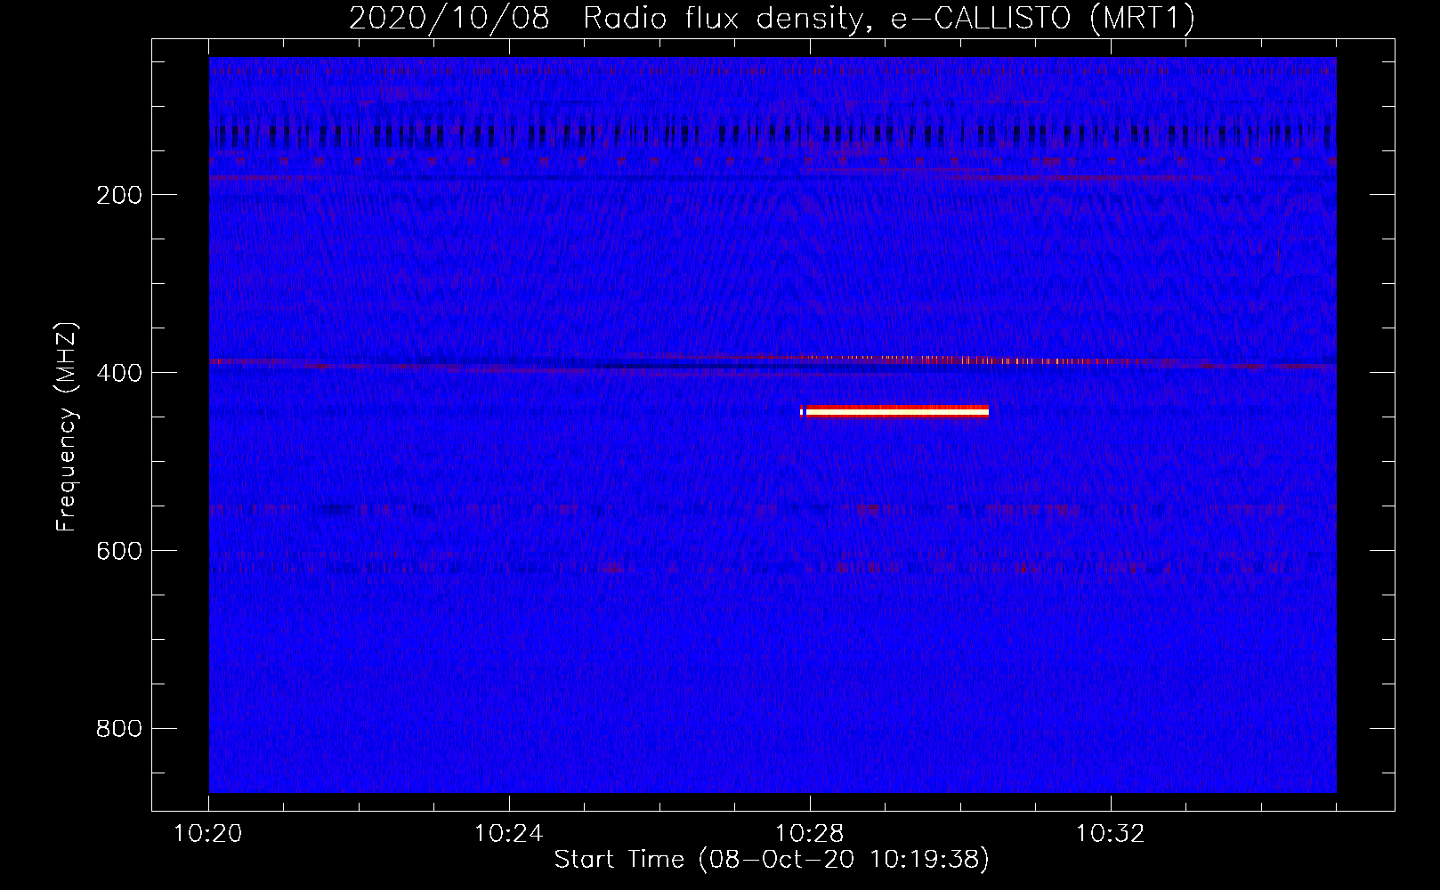The width and height of the screenshot is (1440, 890).
Task: Click the 10:28 time tick label
Action: point(810,834)
